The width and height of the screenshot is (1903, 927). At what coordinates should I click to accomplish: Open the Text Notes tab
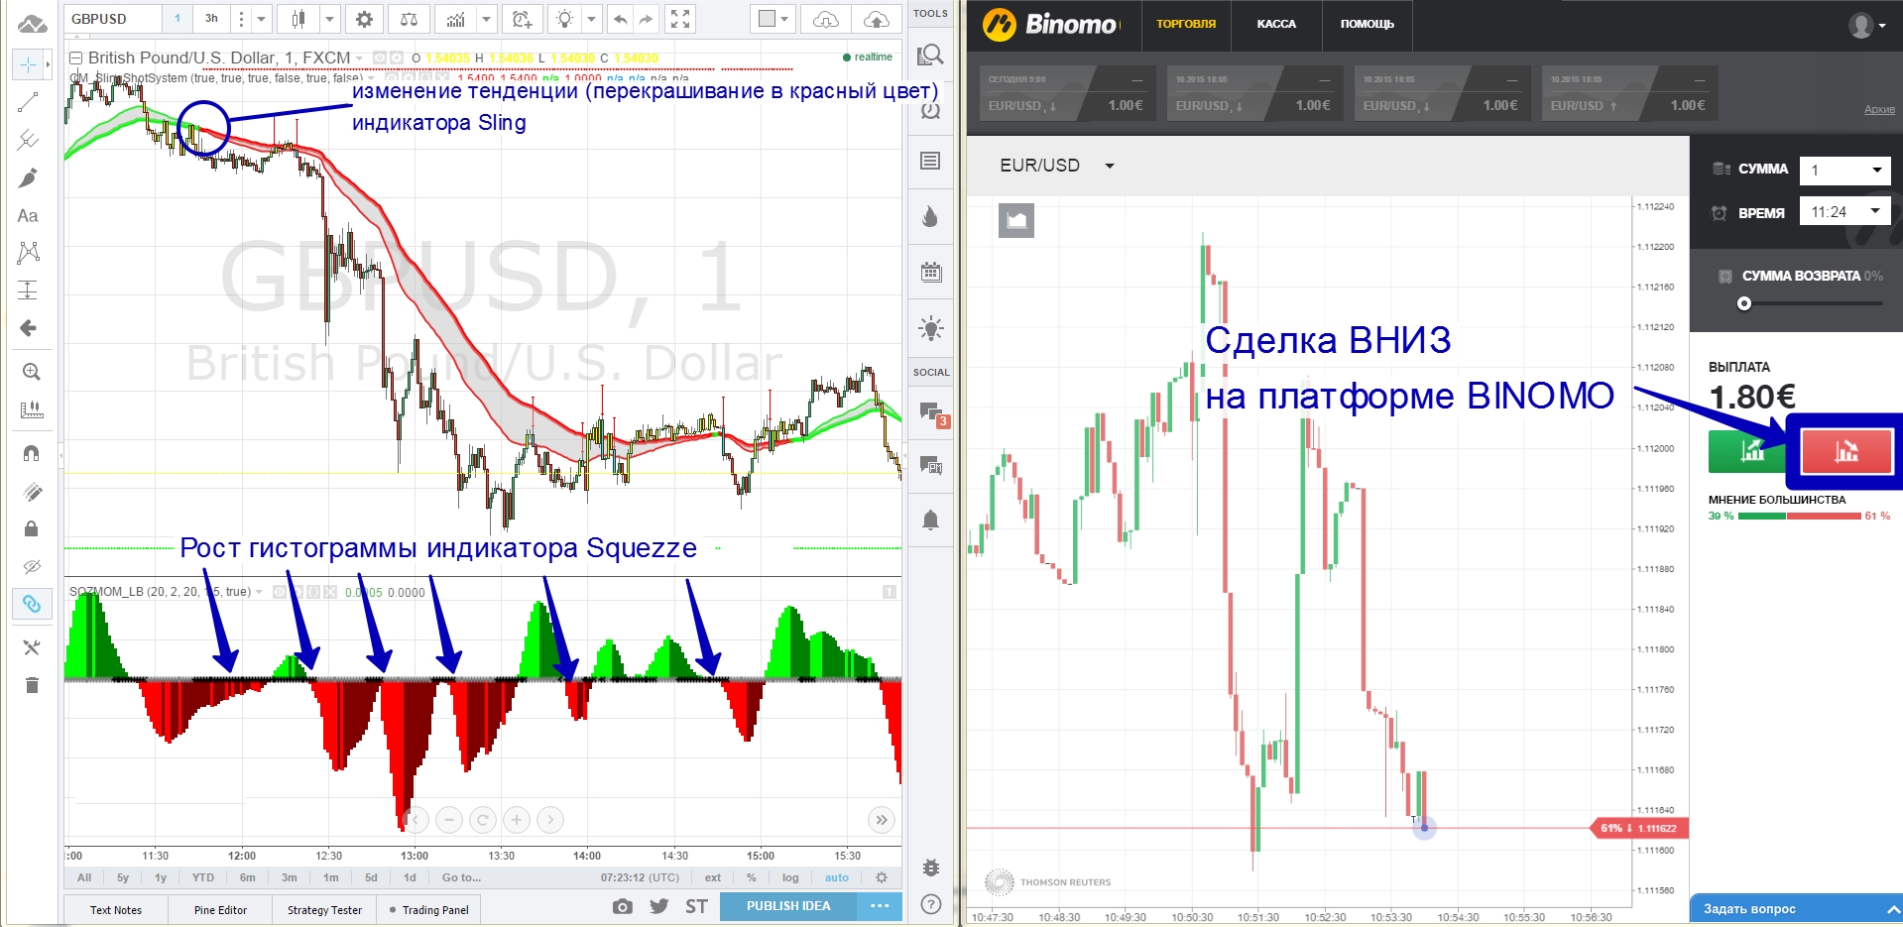pyautogui.click(x=116, y=910)
